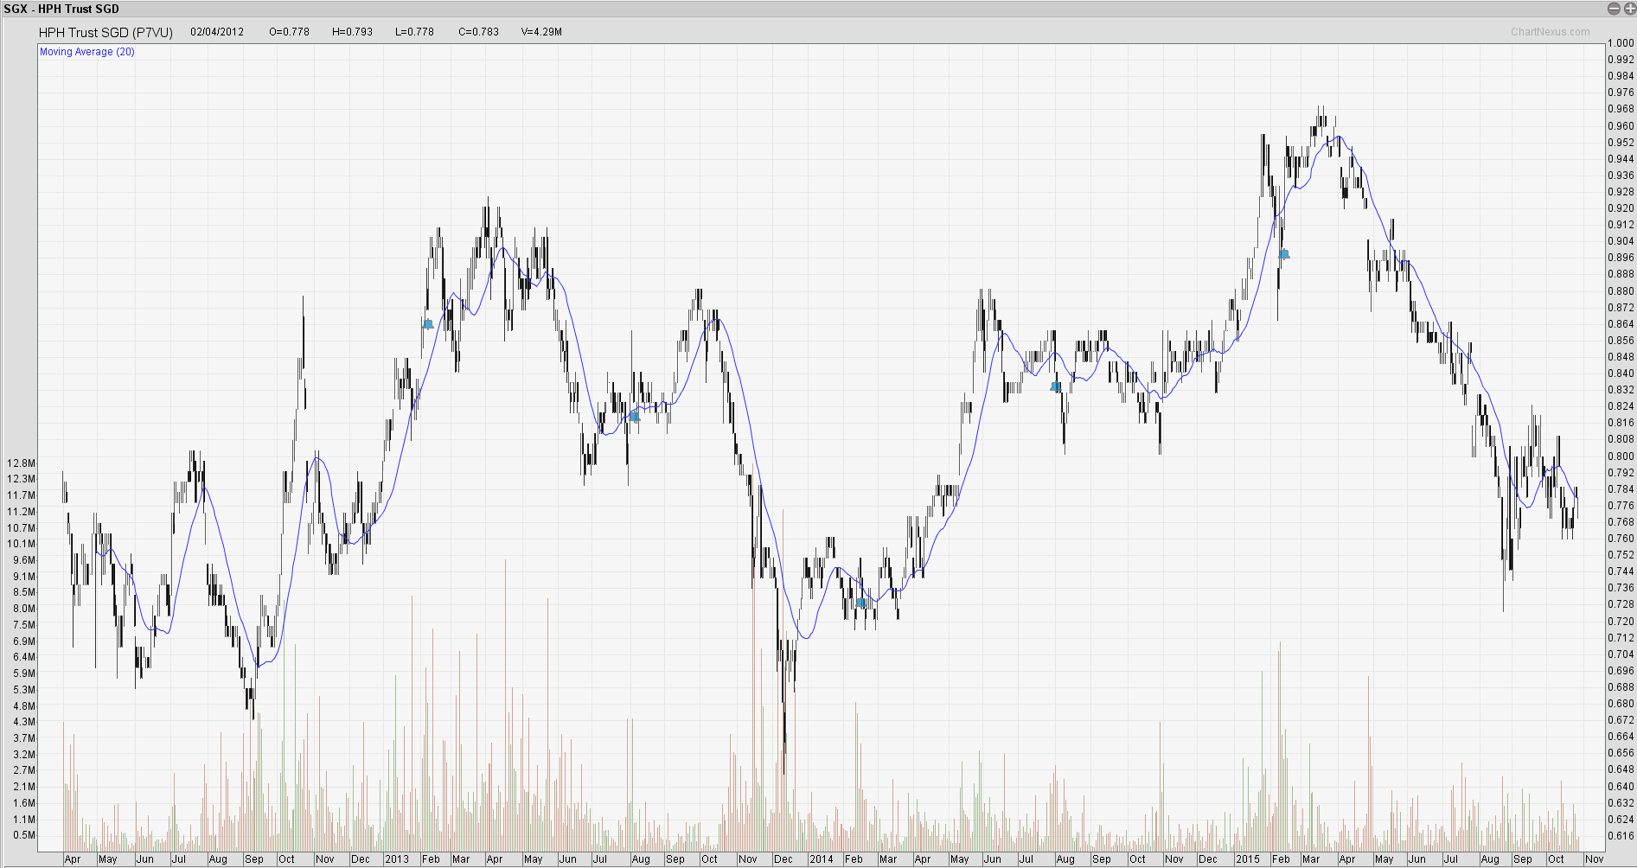Click the 2015 year label on time axis
1637x868 pixels.
(1247, 859)
